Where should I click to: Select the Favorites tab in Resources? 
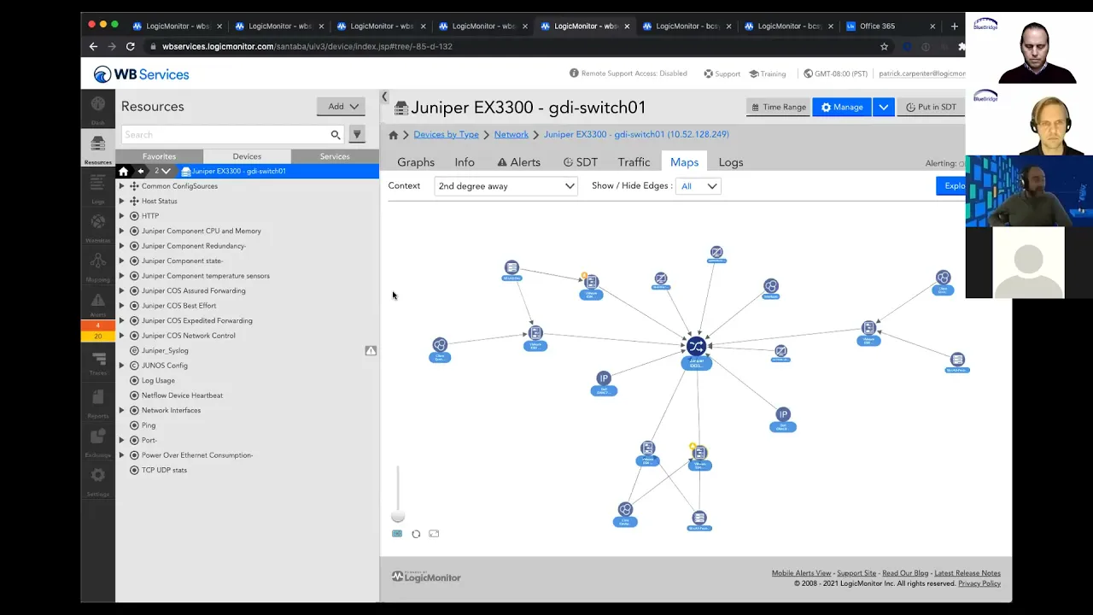click(160, 156)
